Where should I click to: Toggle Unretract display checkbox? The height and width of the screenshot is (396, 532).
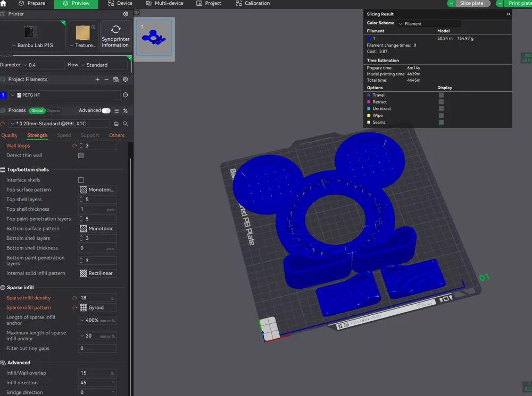(x=441, y=109)
